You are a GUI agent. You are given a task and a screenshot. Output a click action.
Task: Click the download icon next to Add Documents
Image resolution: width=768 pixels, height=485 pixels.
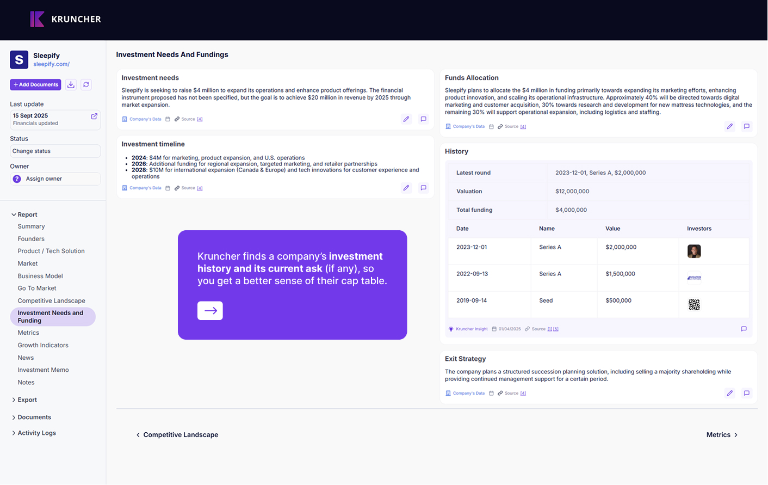(x=71, y=84)
